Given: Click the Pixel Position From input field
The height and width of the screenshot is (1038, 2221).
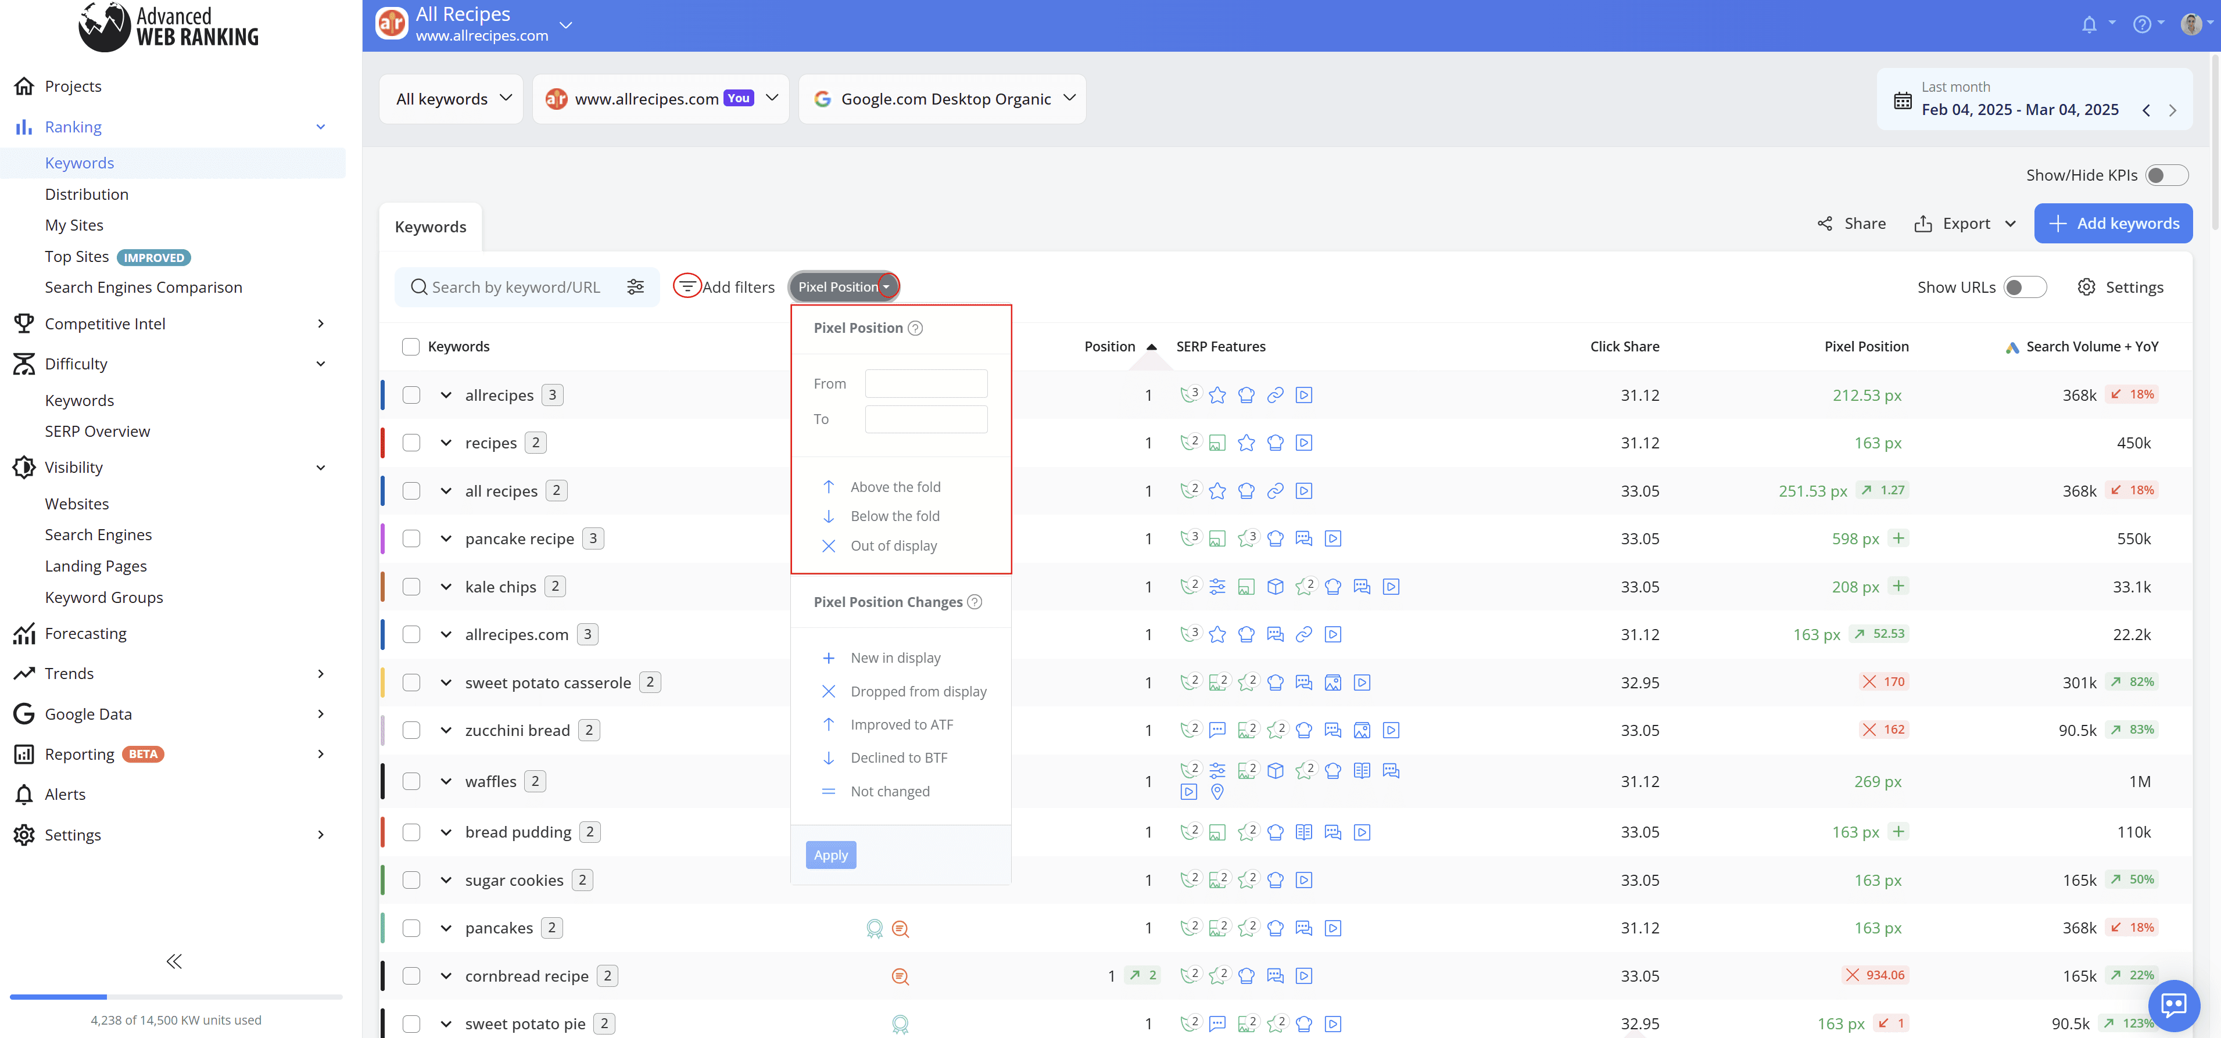Looking at the screenshot, I should click(926, 383).
